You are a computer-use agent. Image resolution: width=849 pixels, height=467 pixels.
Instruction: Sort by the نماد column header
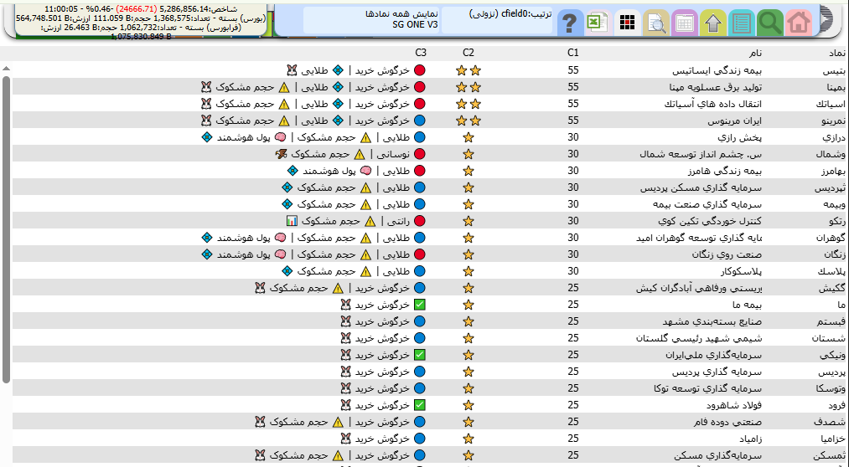pos(838,53)
